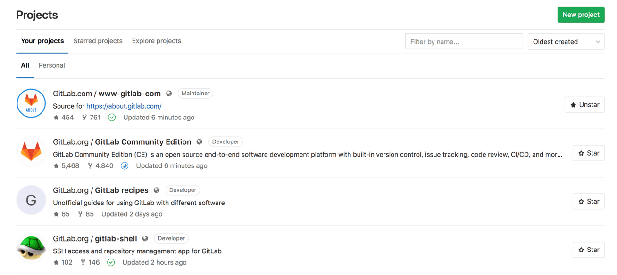Screen dimensions: 617x275
Task: Click the New project button
Action: pos(581,15)
